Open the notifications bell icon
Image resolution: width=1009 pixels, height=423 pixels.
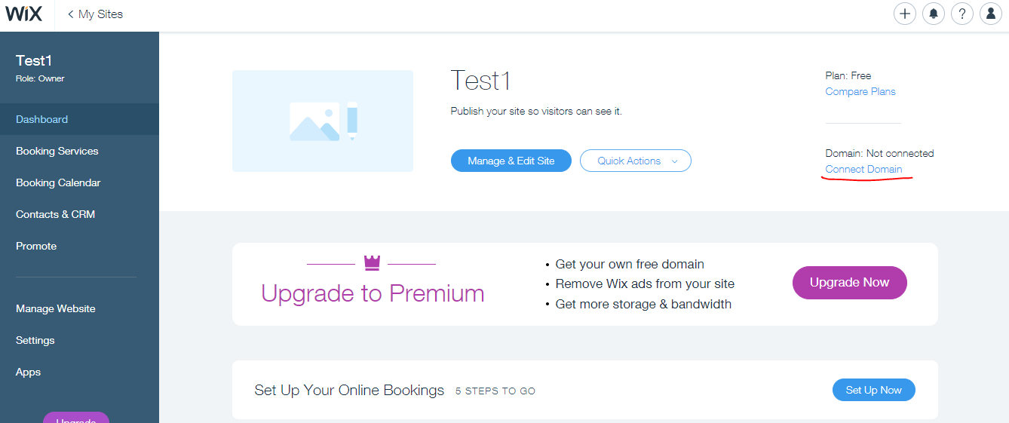(934, 14)
